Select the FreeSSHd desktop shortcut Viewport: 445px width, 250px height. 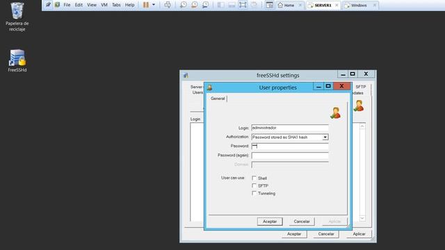click(17, 60)
